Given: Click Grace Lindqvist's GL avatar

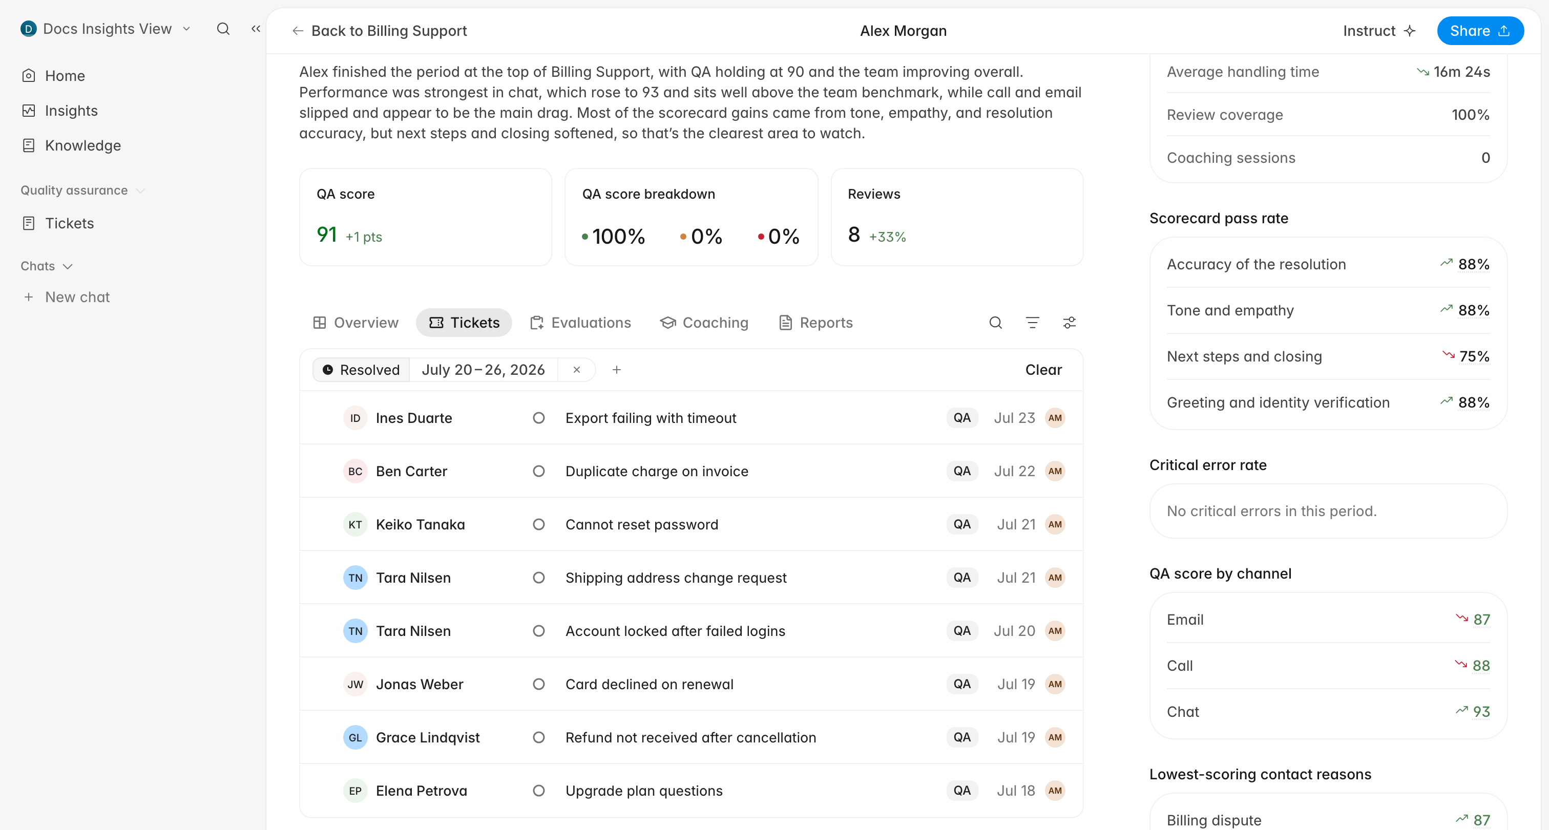Looking at the screenshot, I should (x=355, y=737).
